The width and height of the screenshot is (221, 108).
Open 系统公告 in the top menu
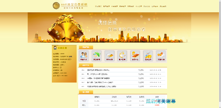[x=147, y=6]
